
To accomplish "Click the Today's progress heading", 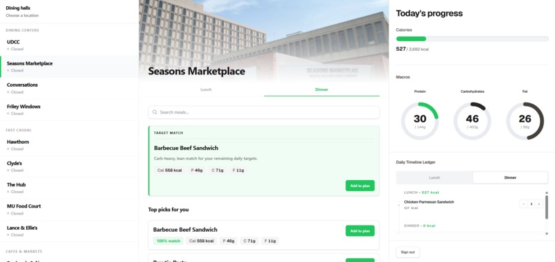I will pyautogui.click(x=429, y=14).
